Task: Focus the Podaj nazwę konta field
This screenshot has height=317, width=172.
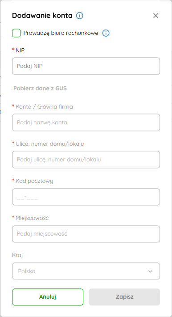Action: [86, 123]
